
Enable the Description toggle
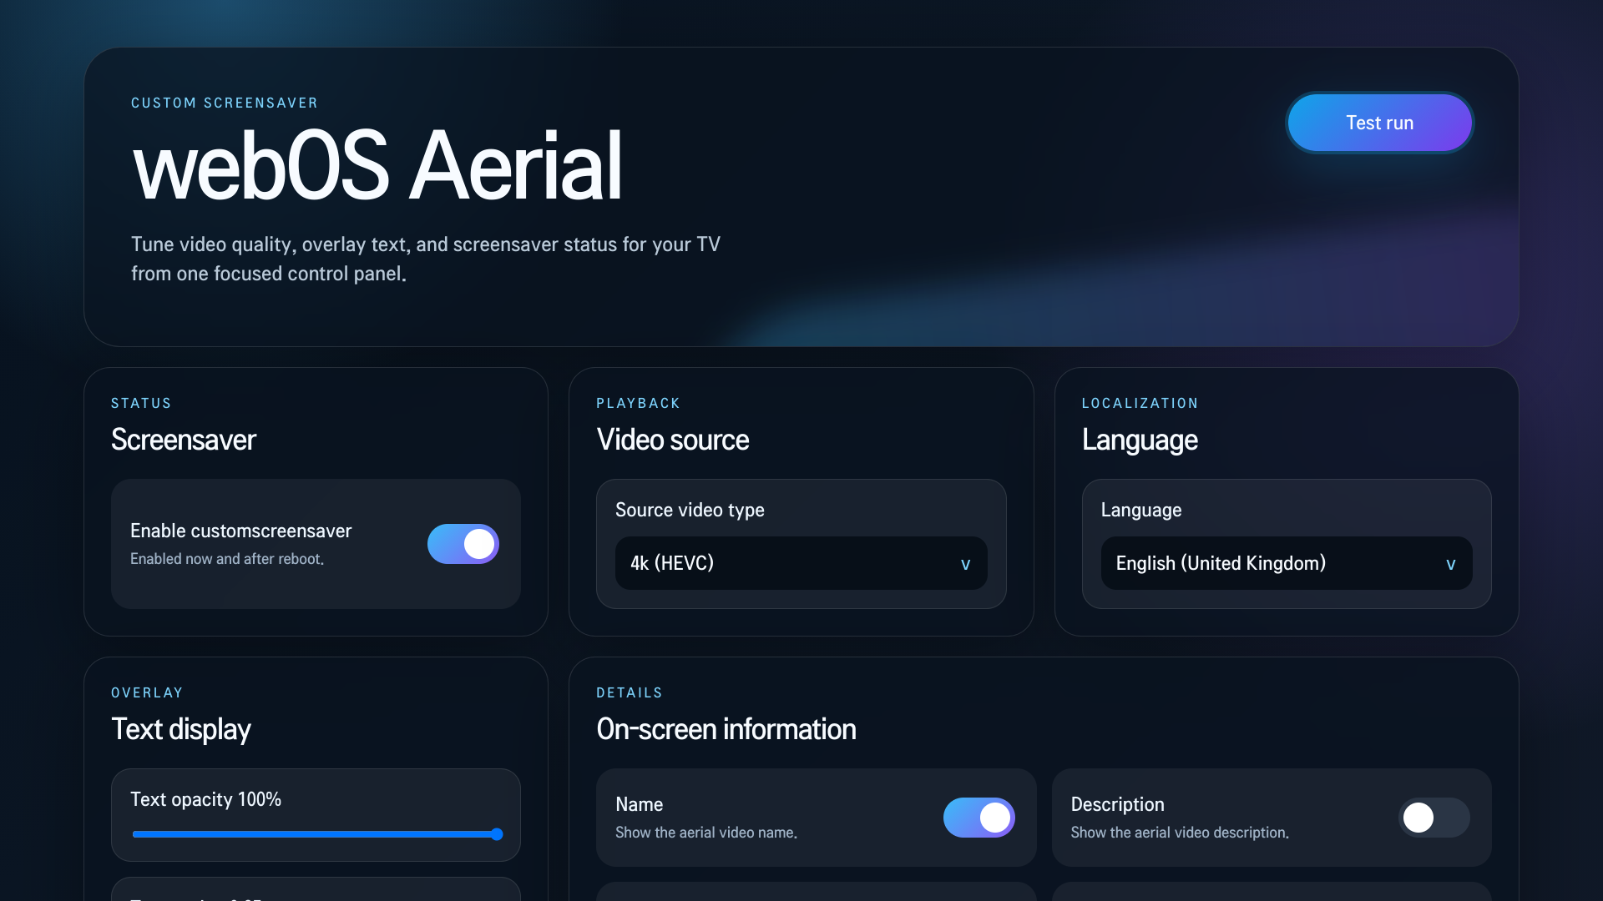point(1434,818)
